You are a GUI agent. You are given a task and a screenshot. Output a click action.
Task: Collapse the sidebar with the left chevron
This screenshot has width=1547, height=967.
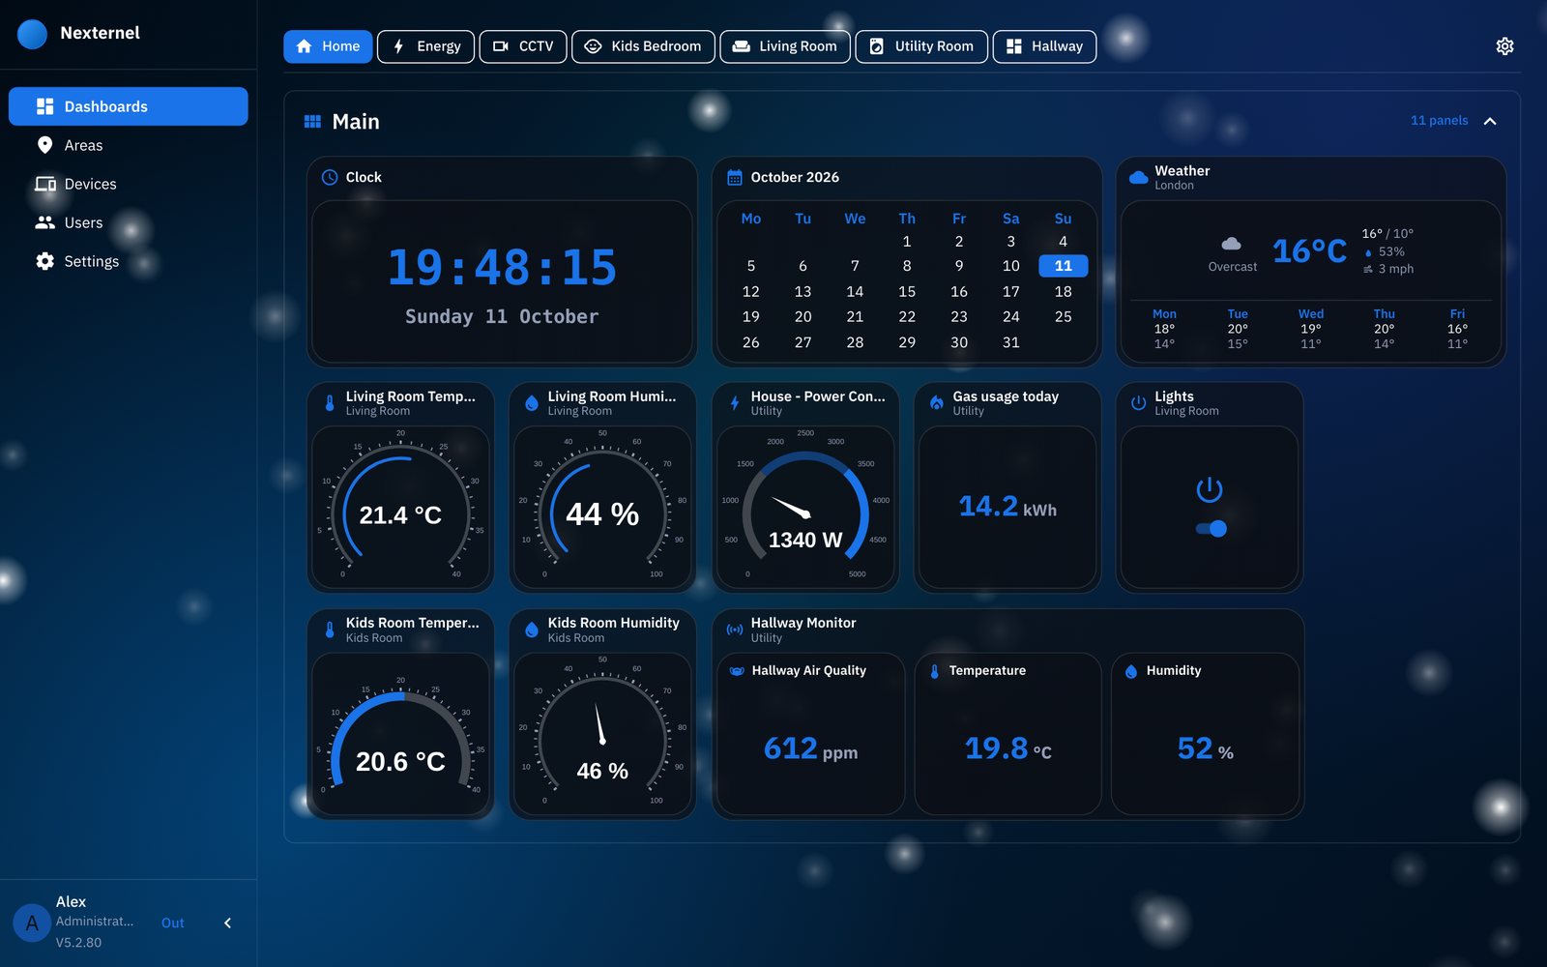tap(228, 923)
